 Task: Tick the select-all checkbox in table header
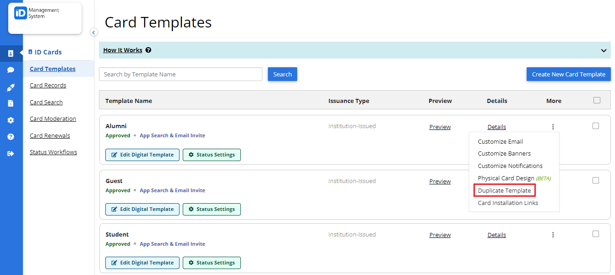coord(597,100)
